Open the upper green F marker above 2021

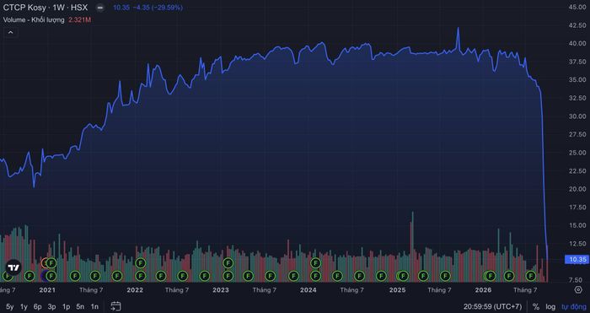pos(51,262)
